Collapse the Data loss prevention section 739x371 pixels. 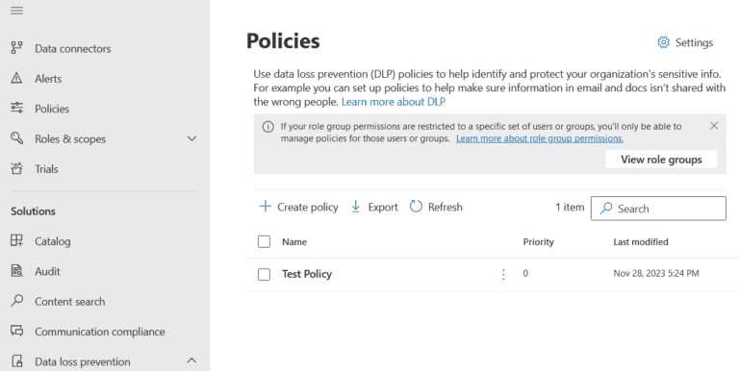(x=191, y=360)
